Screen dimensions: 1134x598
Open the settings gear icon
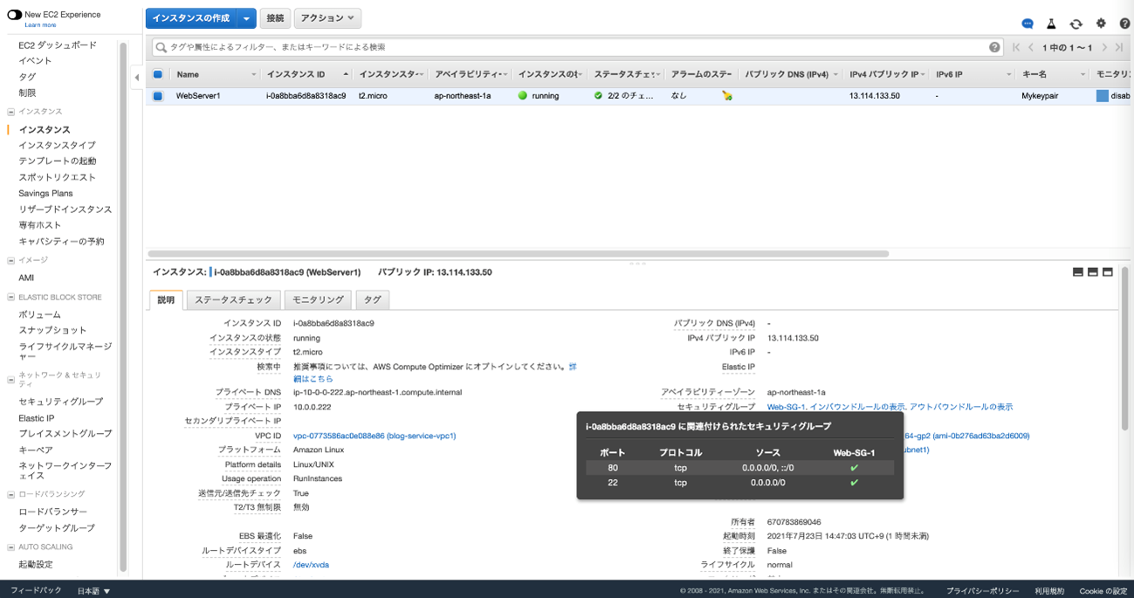[1100, 24]
